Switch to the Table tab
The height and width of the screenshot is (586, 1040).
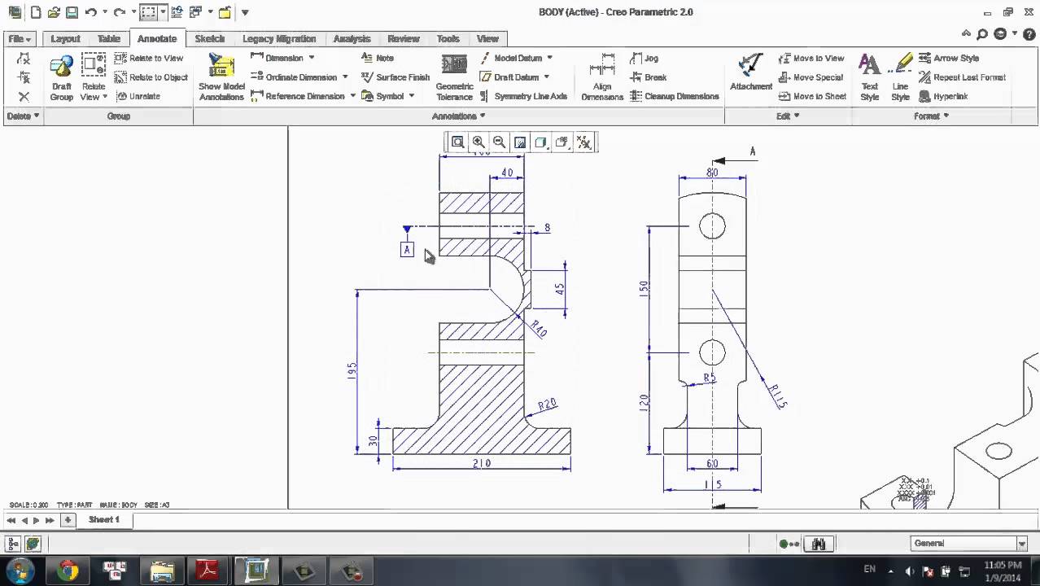(x=109, y=38)
